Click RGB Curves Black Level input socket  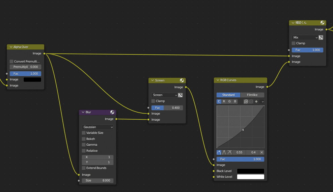tap(214, 171)
